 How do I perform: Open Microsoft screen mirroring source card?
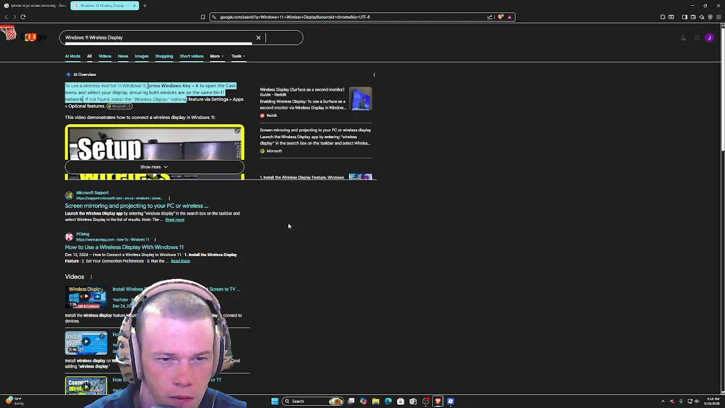tap(315, 140)
